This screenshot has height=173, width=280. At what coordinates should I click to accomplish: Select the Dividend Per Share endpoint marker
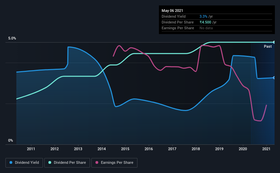click(x=274, y=42)
